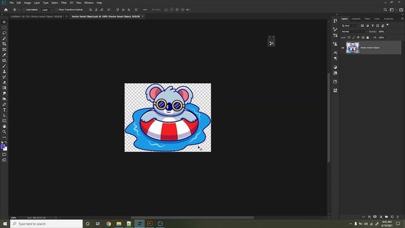The width and height of the screenshot is (405, 228).
Task: Enable Show Transform Controls checkbox
Action: pyautogui.click(x=57, y=10)
